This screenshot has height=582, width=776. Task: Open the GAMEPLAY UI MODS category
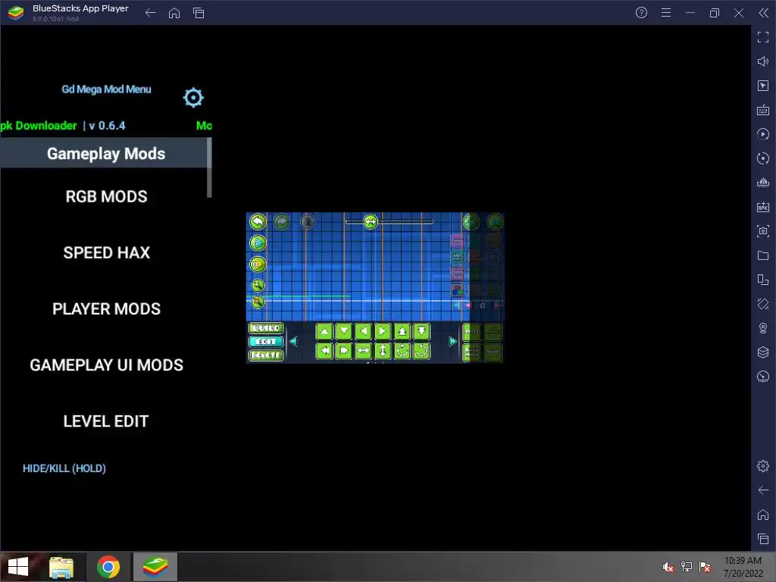[106, 365]
